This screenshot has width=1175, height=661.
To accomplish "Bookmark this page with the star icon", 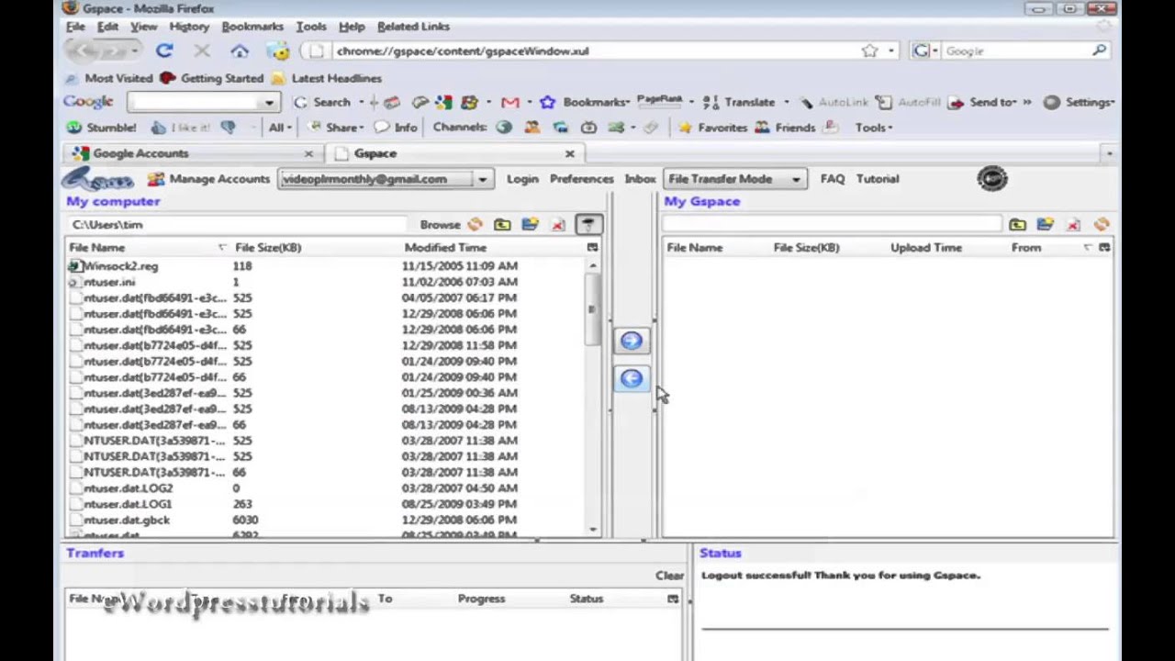I will 869,51.
